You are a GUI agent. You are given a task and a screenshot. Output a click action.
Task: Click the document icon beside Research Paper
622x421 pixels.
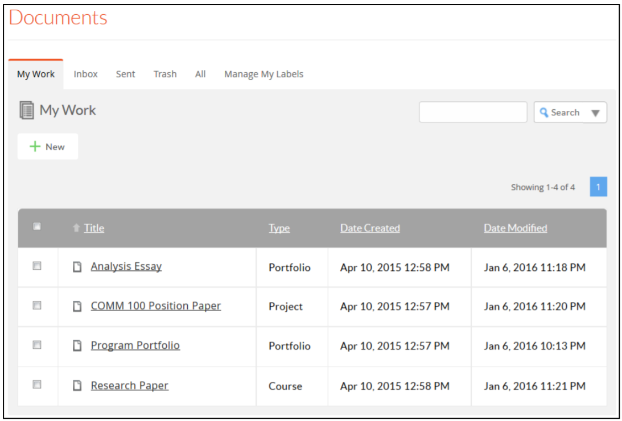pos(78,385)
